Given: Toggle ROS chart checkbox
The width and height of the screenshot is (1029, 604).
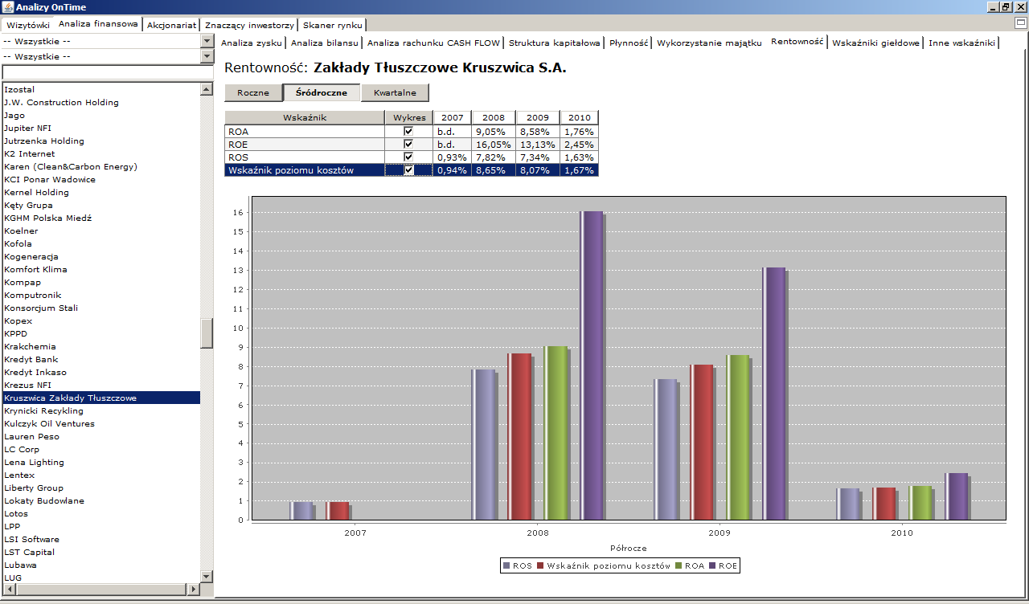Looking at the screenshot, I should (x=408, y=157).
